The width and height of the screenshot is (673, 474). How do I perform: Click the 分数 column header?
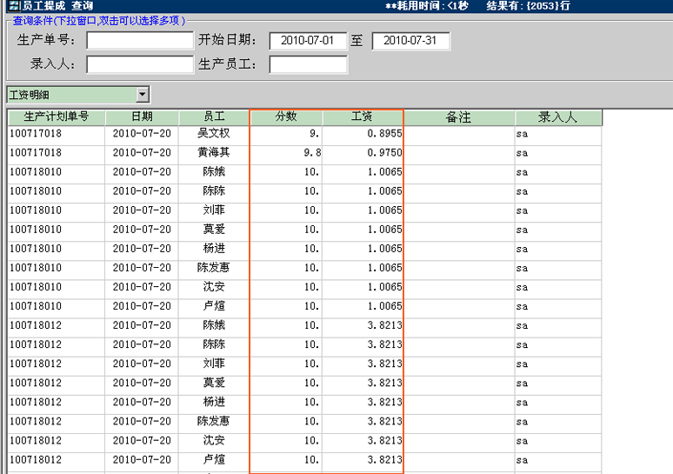(x=286, y=117)
